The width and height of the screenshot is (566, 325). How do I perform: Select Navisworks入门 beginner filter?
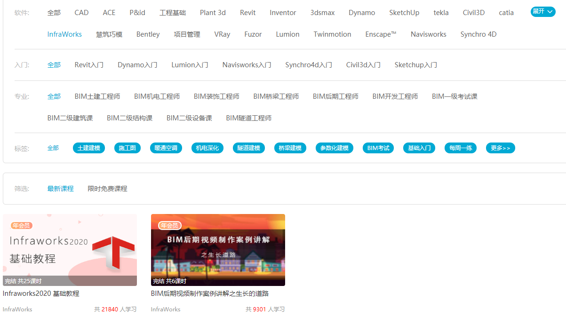click(x=247, y=65)
